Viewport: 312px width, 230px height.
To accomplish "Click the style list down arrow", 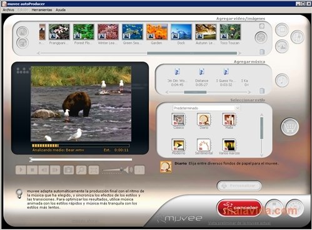I will pyautogui.click(x=262, y=155).
